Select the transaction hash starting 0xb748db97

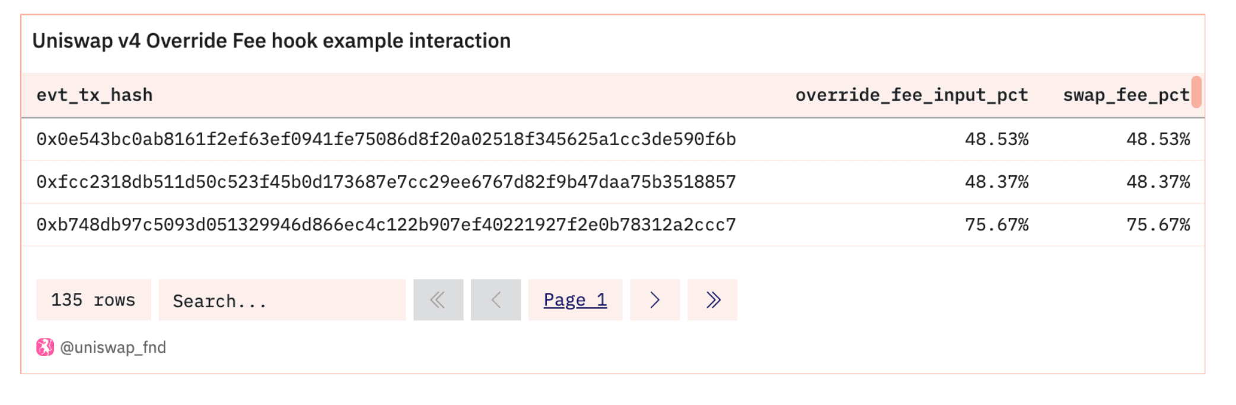[x=386, y=225]
